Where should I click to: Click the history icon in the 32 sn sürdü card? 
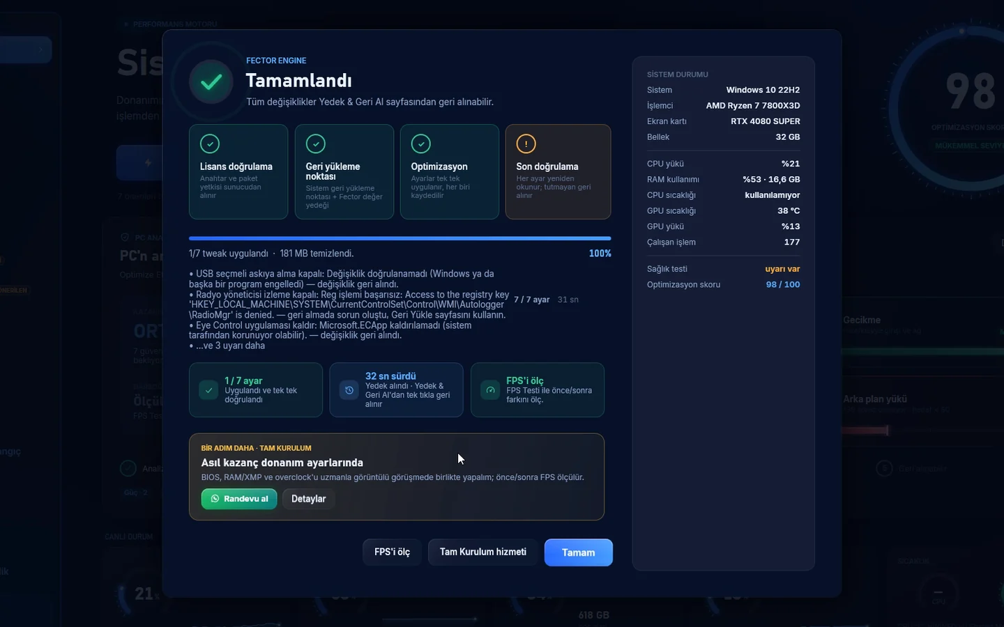pyautogui.click(x=349, y=390)
